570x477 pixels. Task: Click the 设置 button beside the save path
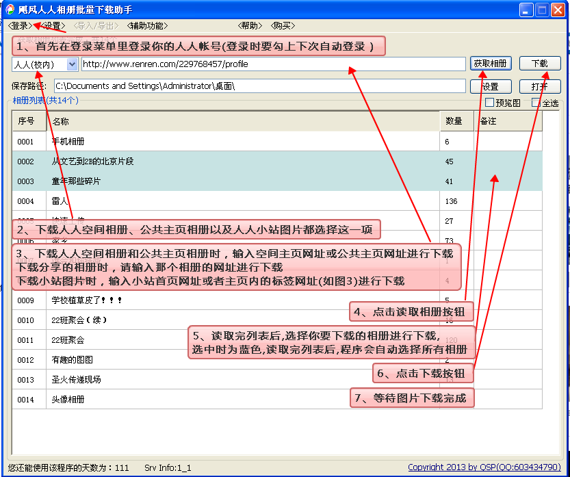[x=491, y=86]
